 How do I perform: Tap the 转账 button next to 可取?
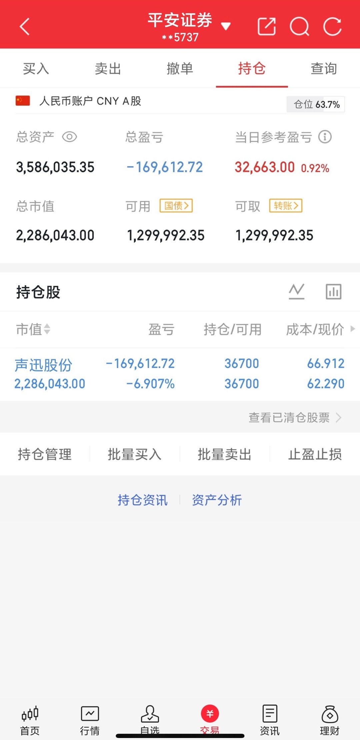[x=286, y=206]
